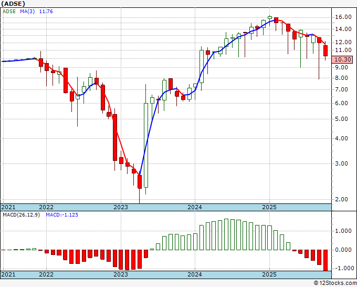Click the 0.000 MACD axis label
This screenshot has width=357, height=287.
click(x=343, y=250)
